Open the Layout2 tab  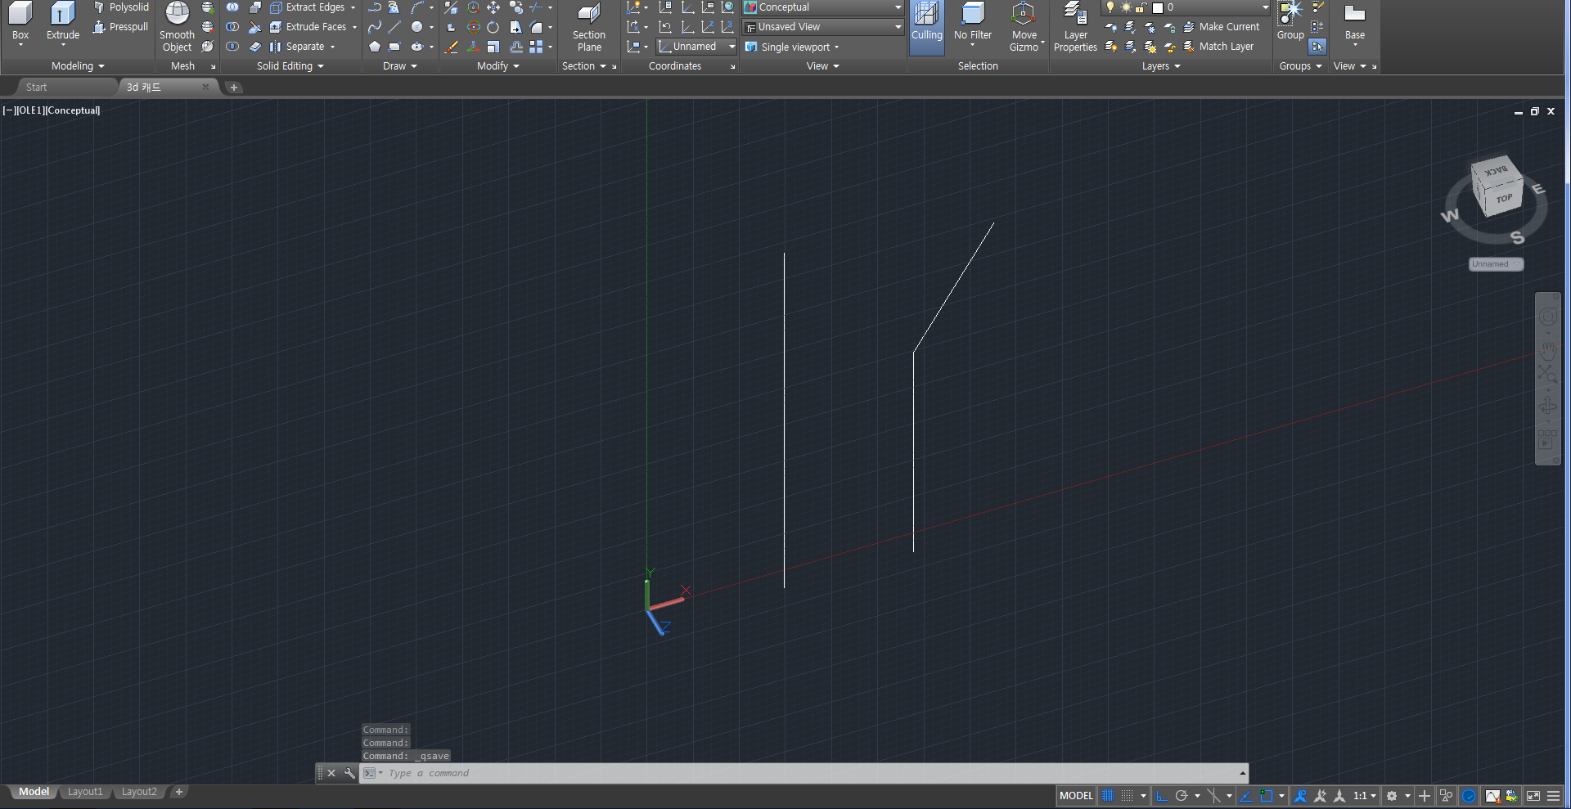pos(139,792)
